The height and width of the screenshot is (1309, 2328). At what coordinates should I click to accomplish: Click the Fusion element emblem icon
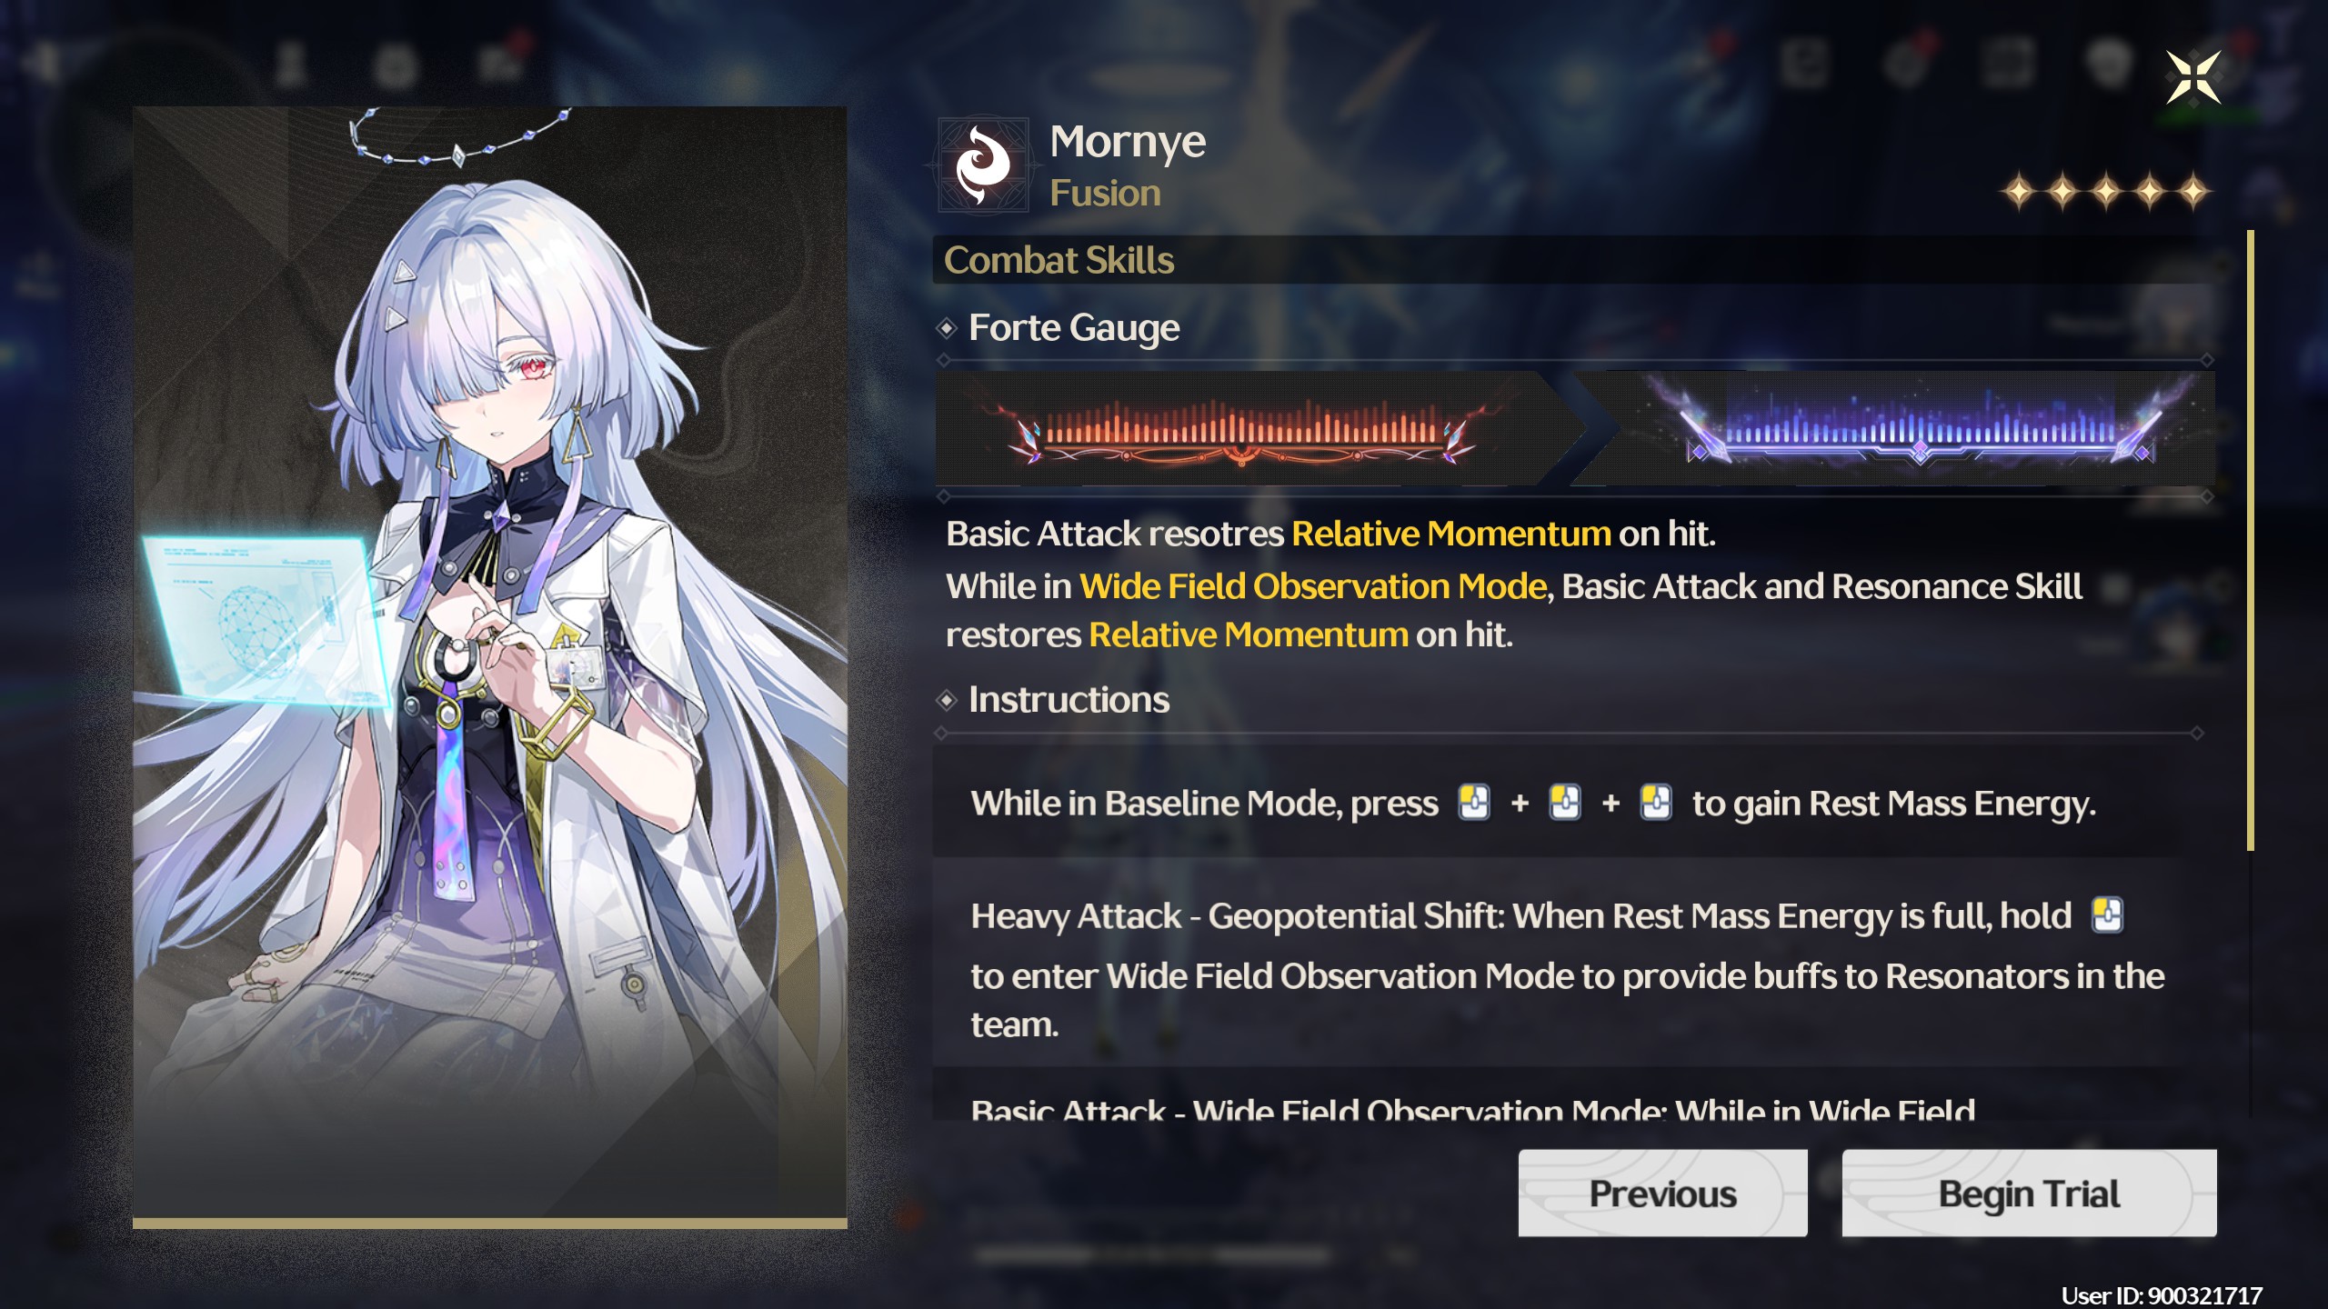click(983, 165)
